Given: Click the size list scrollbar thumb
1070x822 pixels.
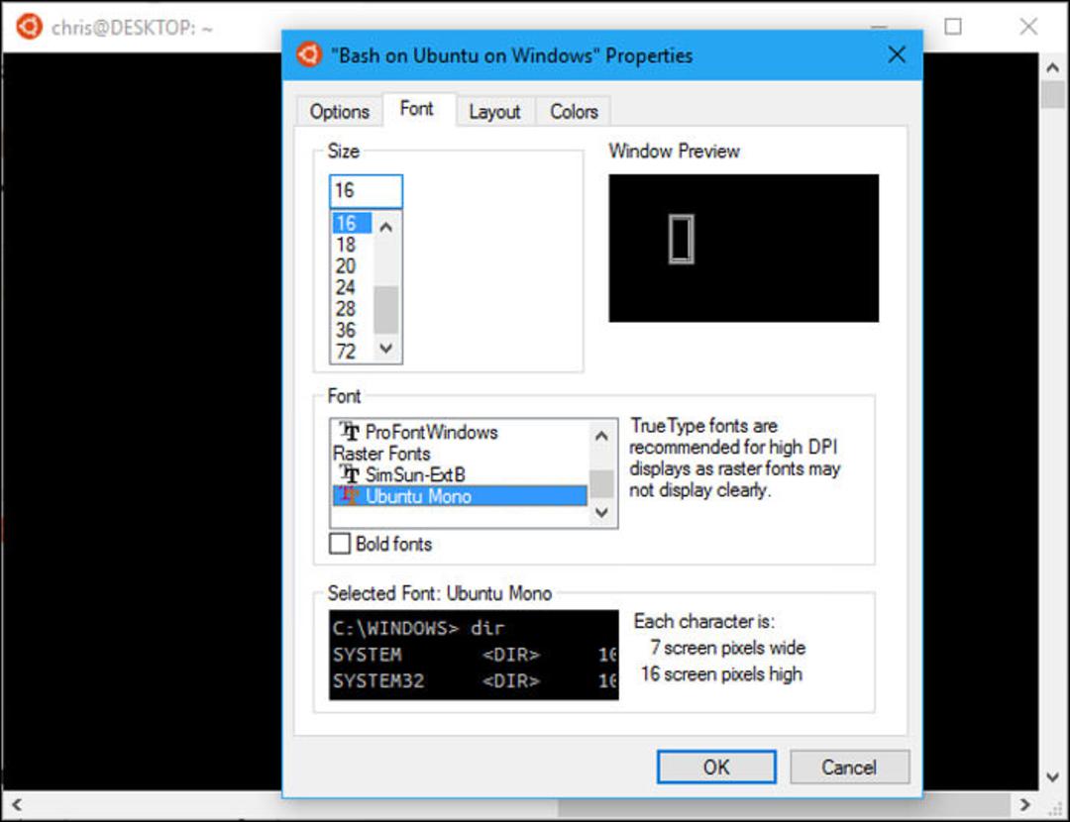Looking at the screenshot, I should point(385,310).
